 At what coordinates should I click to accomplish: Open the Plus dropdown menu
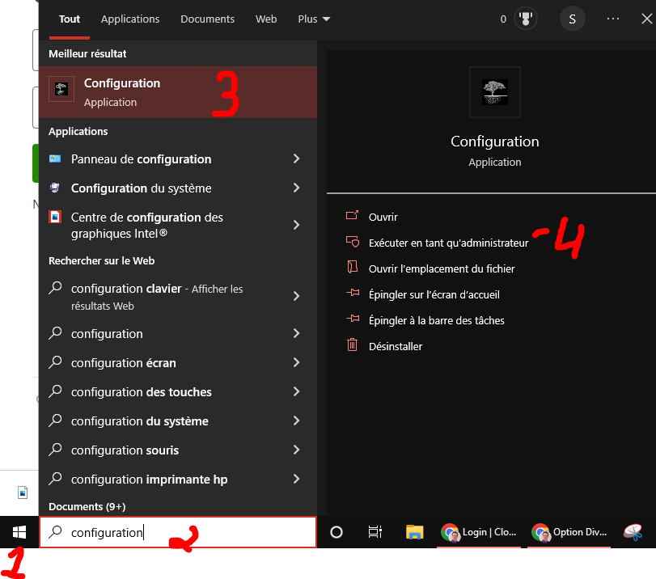[x=314, y=19]
